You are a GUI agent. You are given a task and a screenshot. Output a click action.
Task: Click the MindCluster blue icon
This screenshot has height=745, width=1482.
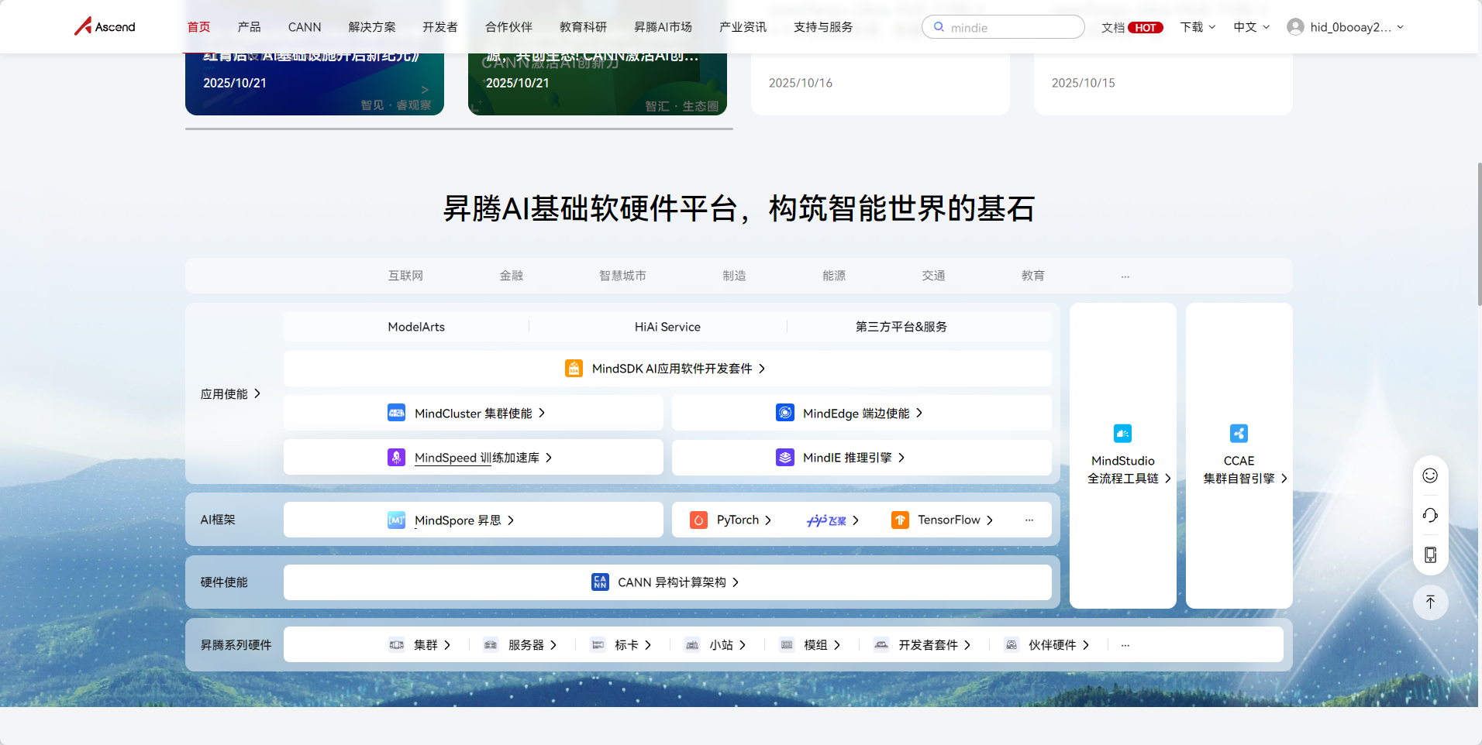pos(396,413)
